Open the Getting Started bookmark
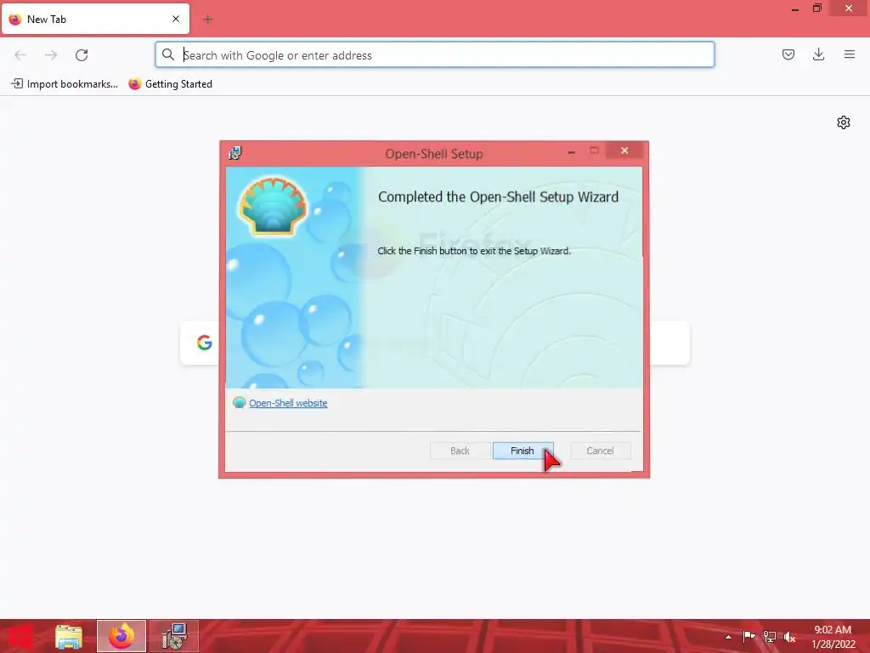This screenshot has width=870, height=653. pyautogui.click(x=170, y=84)
